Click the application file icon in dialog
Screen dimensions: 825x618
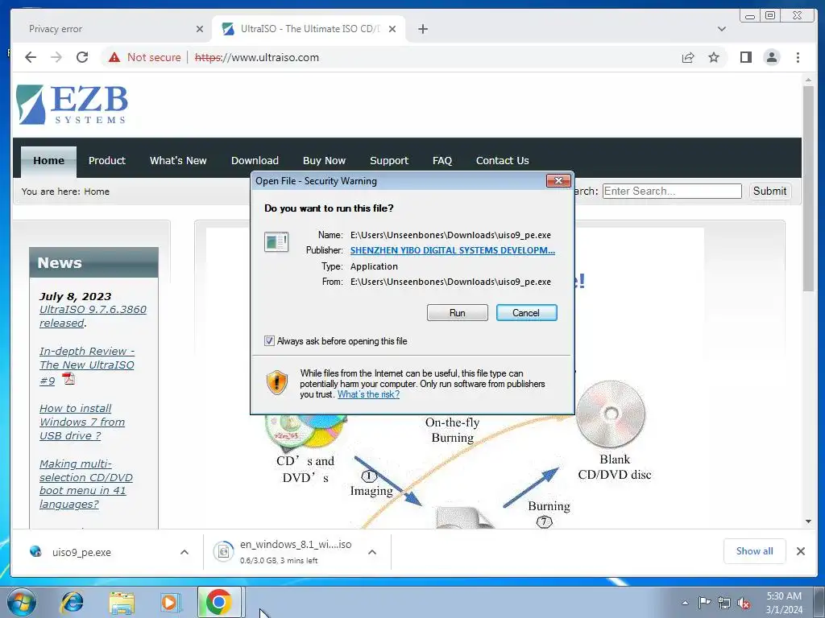pos(276,242)
